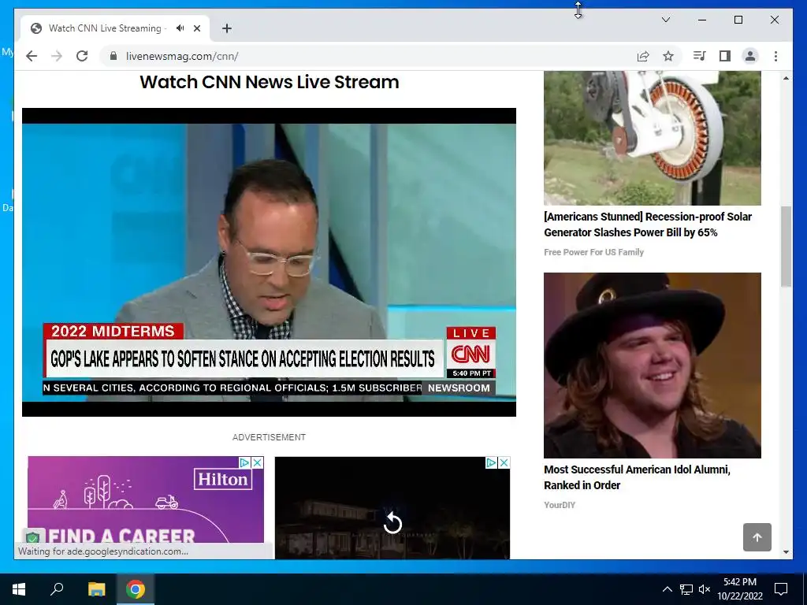Click the muted volume tray icon
Screen dimensions: 807x605
point(705,589)
